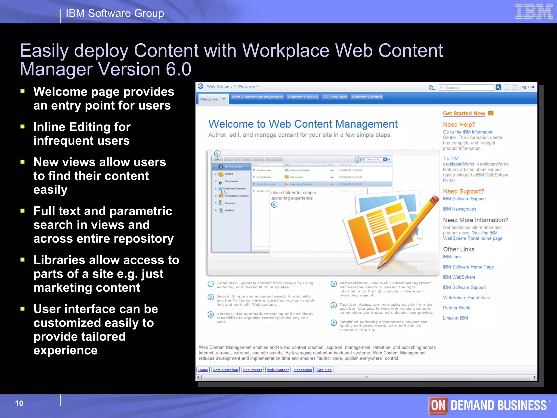
Task: Check the May 20th News row checkbox
Action: (254, 177)
